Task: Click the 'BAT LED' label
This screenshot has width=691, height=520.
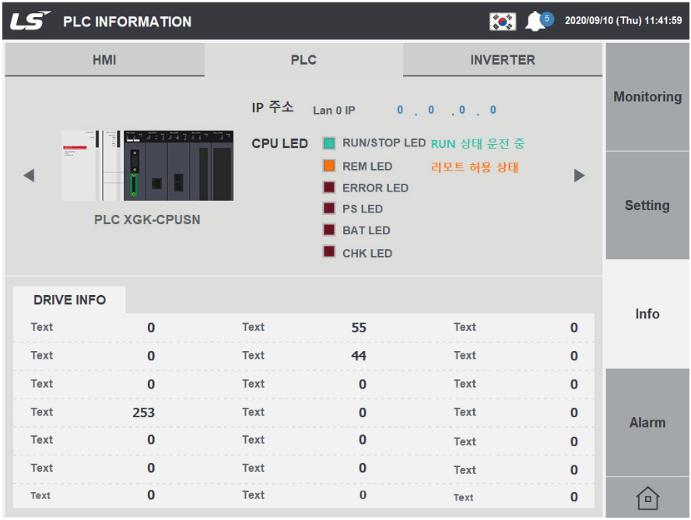Action: pyautogui.click(x=367, y=230)
